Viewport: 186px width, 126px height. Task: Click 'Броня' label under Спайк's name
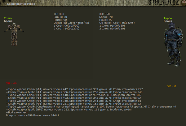tap(8, 21)
